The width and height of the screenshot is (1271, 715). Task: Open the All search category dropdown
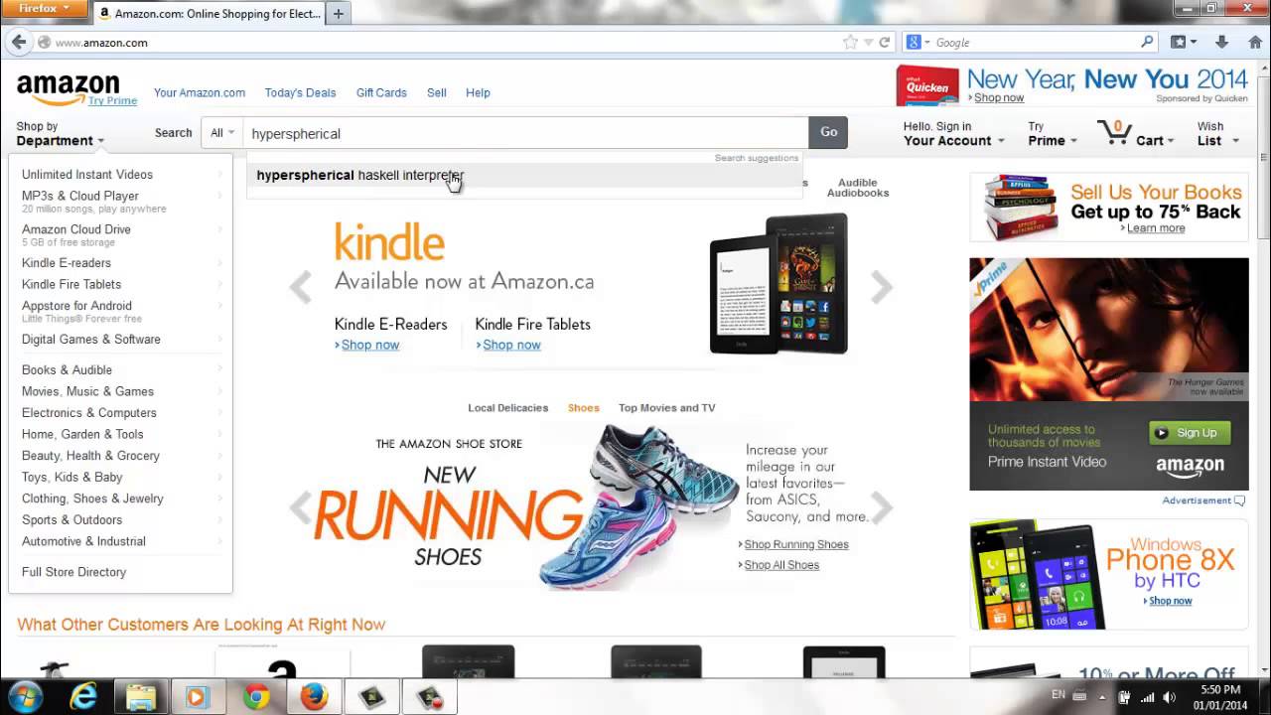[222, 133]
